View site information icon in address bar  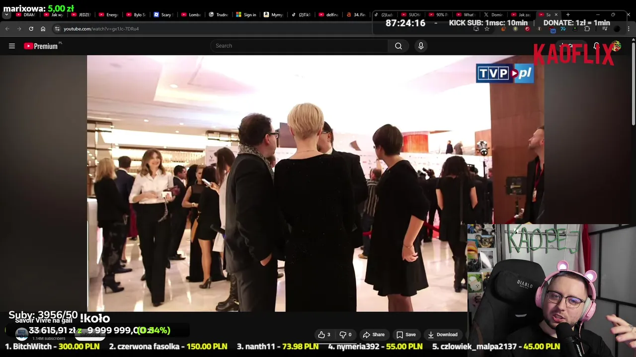[57, 29]
